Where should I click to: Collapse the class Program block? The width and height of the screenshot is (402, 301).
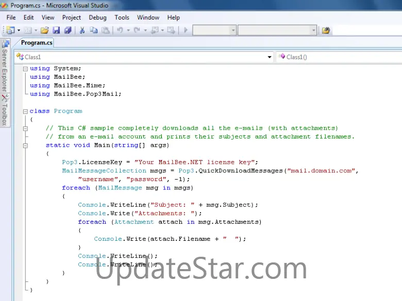[x=25, y=111]
